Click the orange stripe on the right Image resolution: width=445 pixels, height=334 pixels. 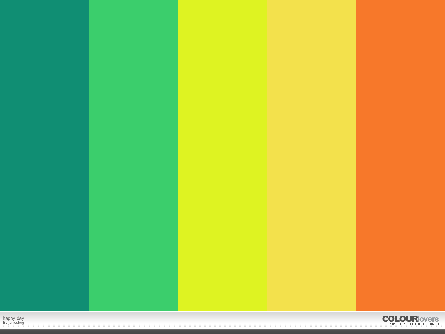(x=400, y=156)
